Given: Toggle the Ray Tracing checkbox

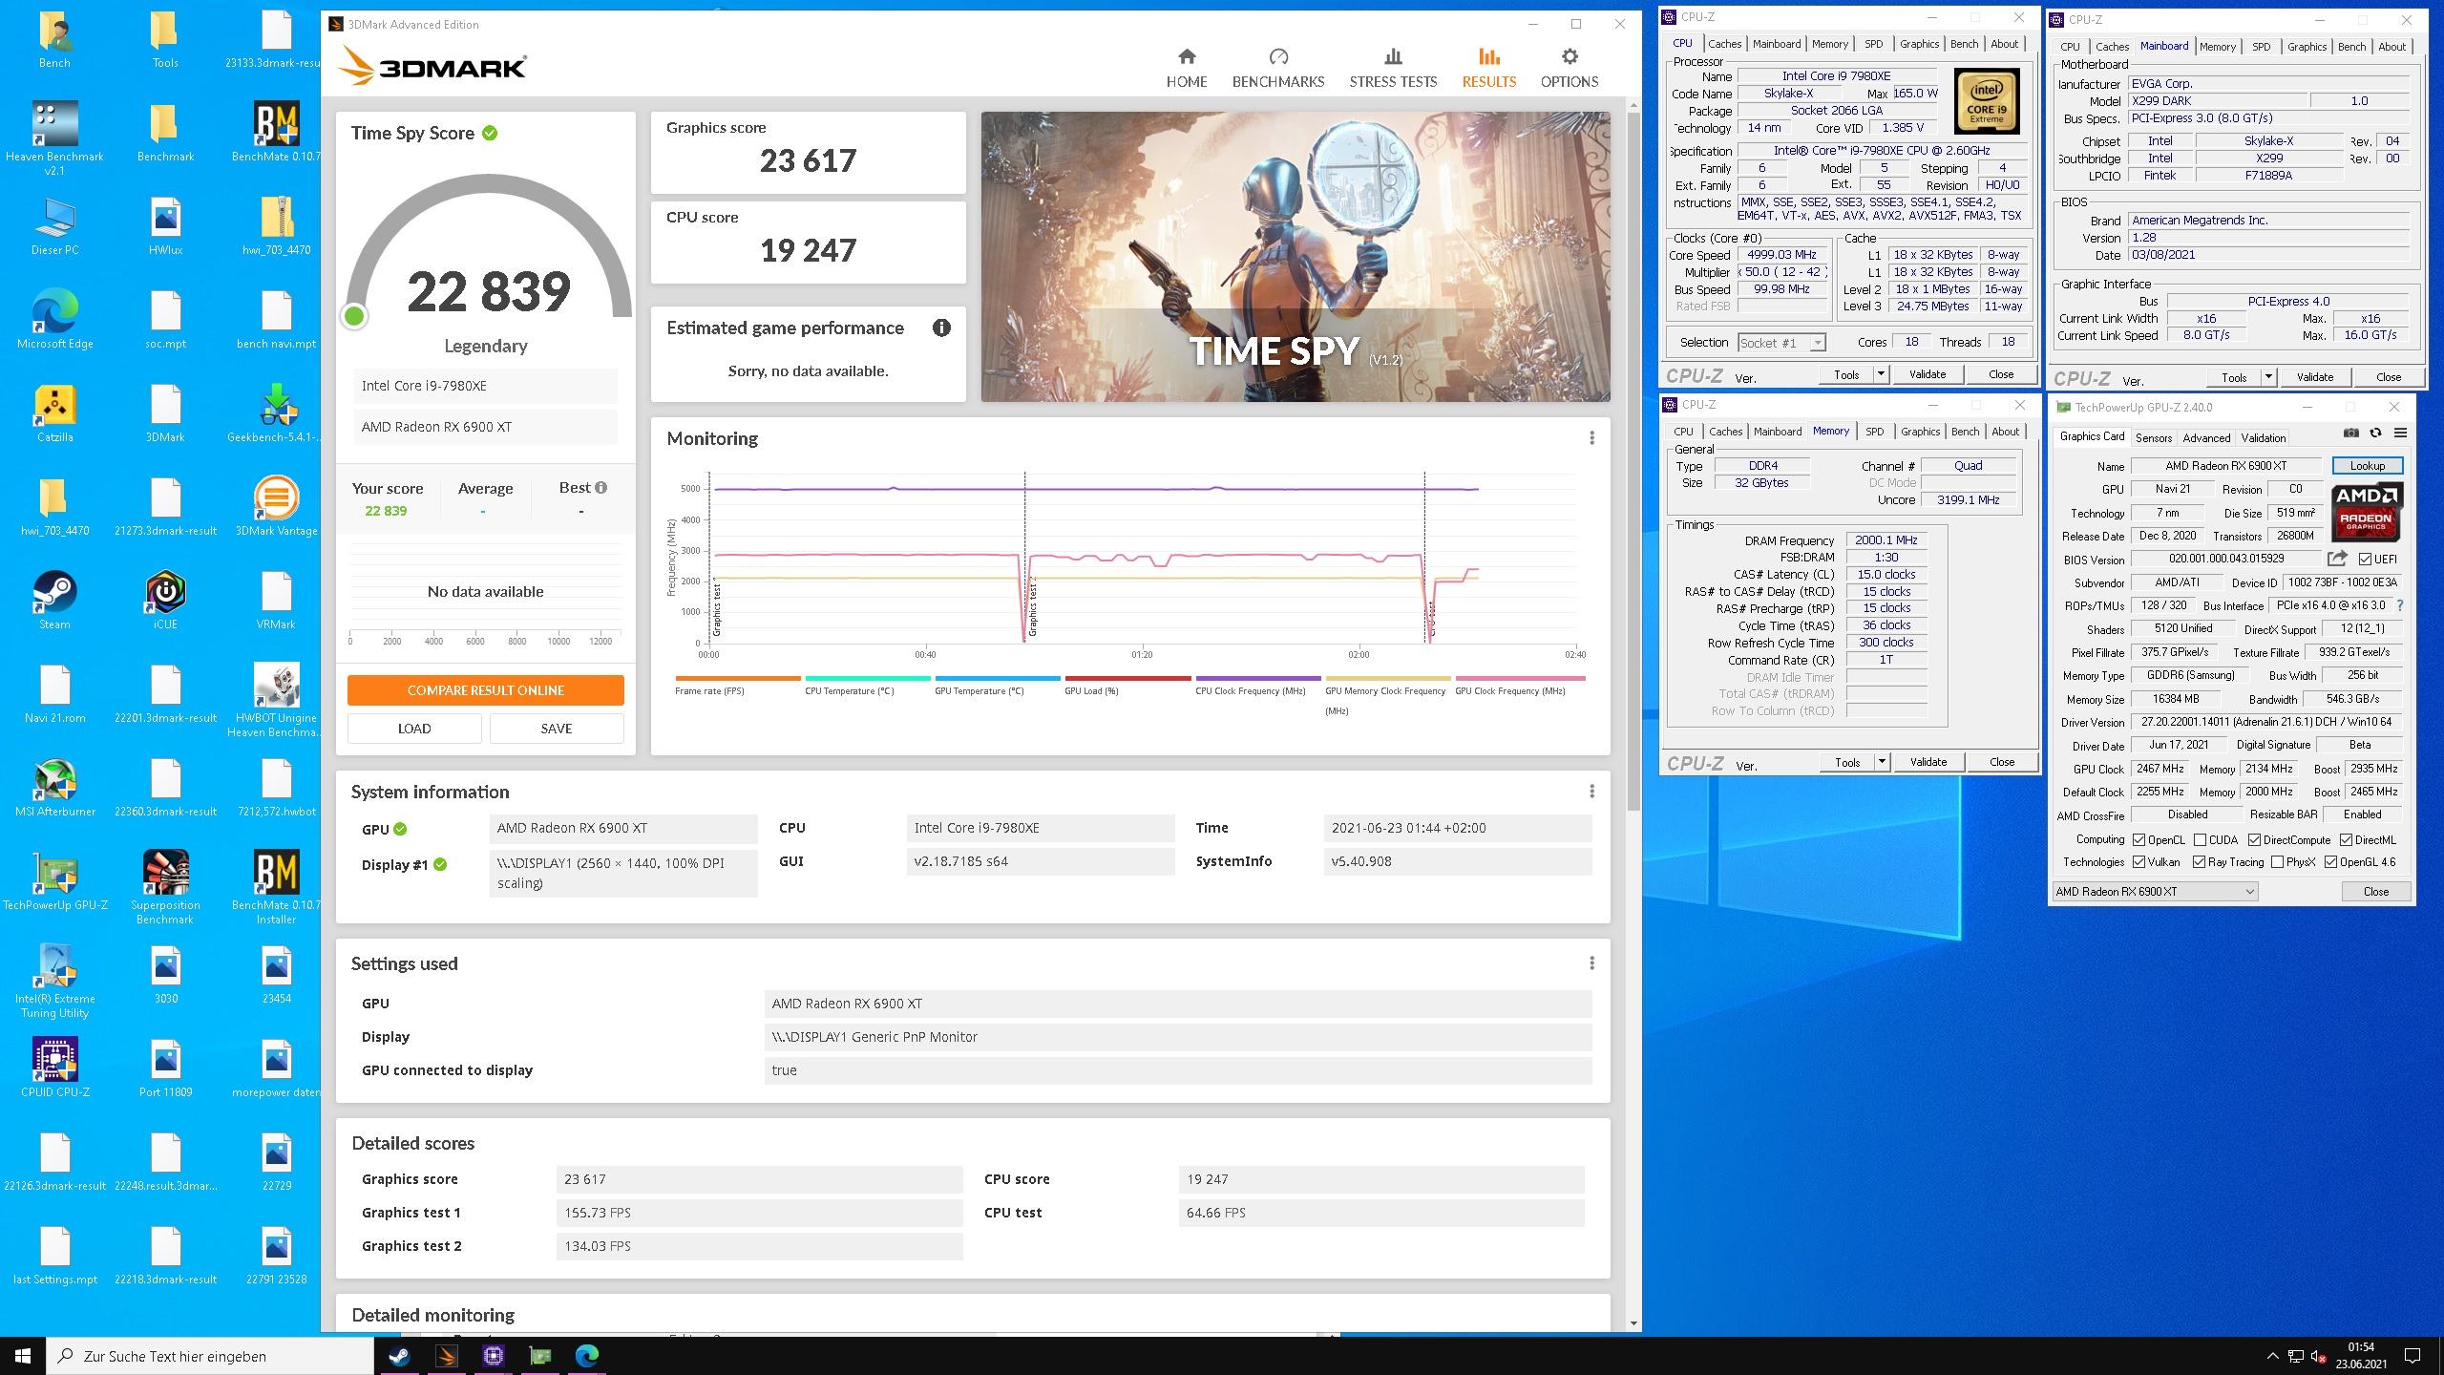Looking at the screenshot, I should [x=2201, y=862].
